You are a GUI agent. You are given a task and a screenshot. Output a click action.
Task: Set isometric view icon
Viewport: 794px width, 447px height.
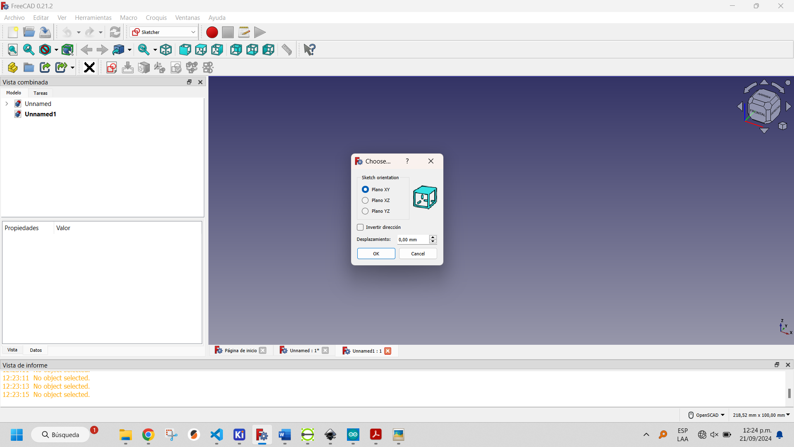[x=166, y=50]
